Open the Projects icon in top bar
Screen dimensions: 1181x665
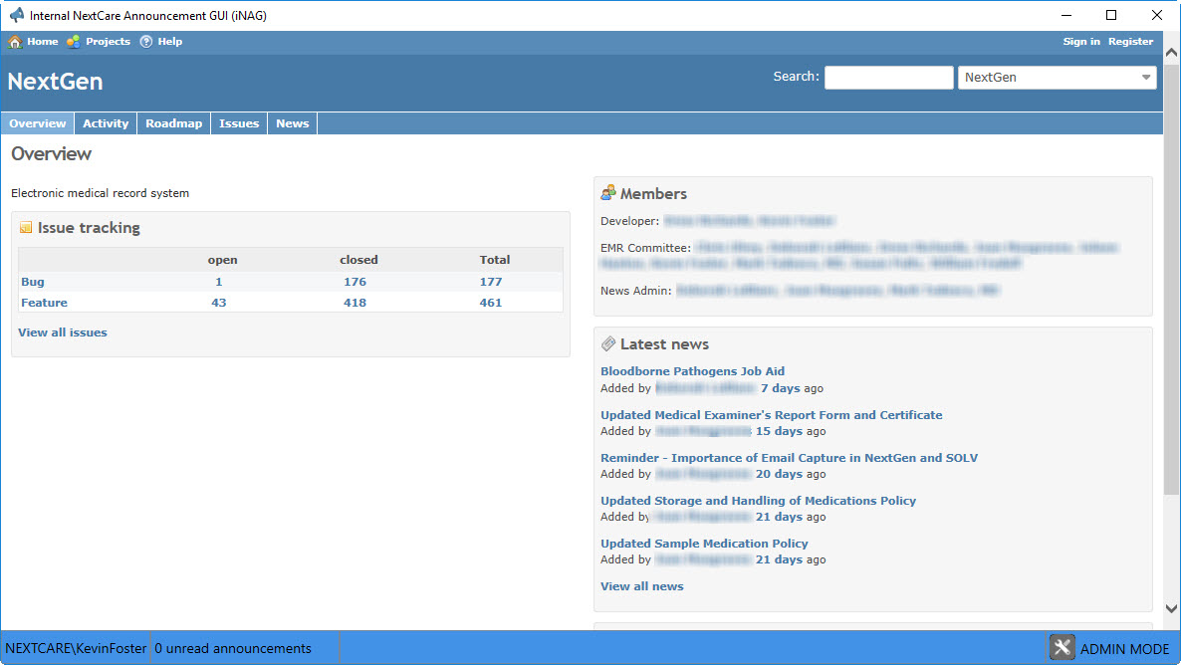[x=74, y=42]
